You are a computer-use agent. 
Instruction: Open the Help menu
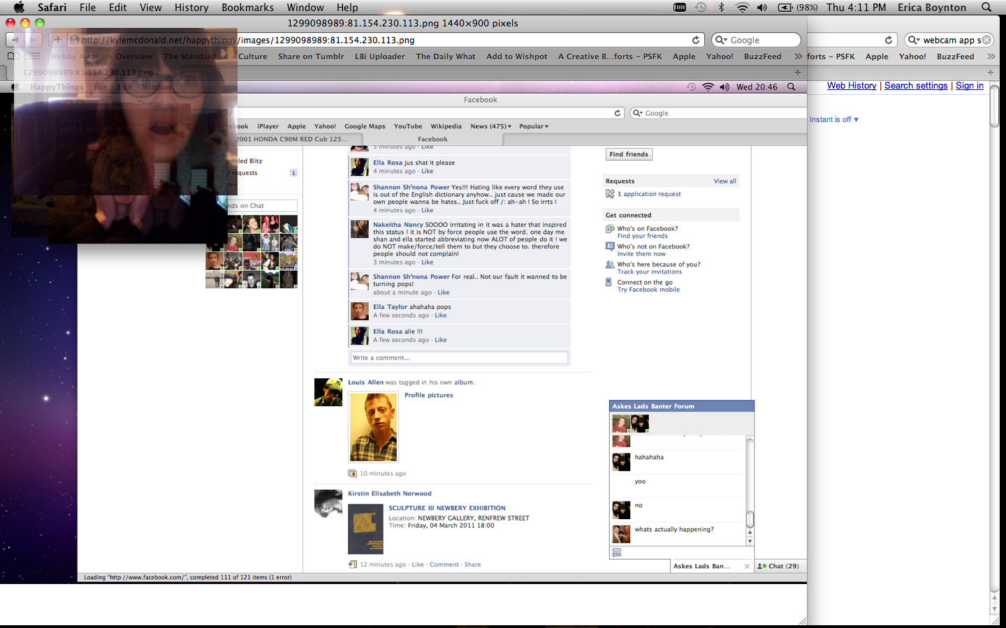tap(347, 7)
